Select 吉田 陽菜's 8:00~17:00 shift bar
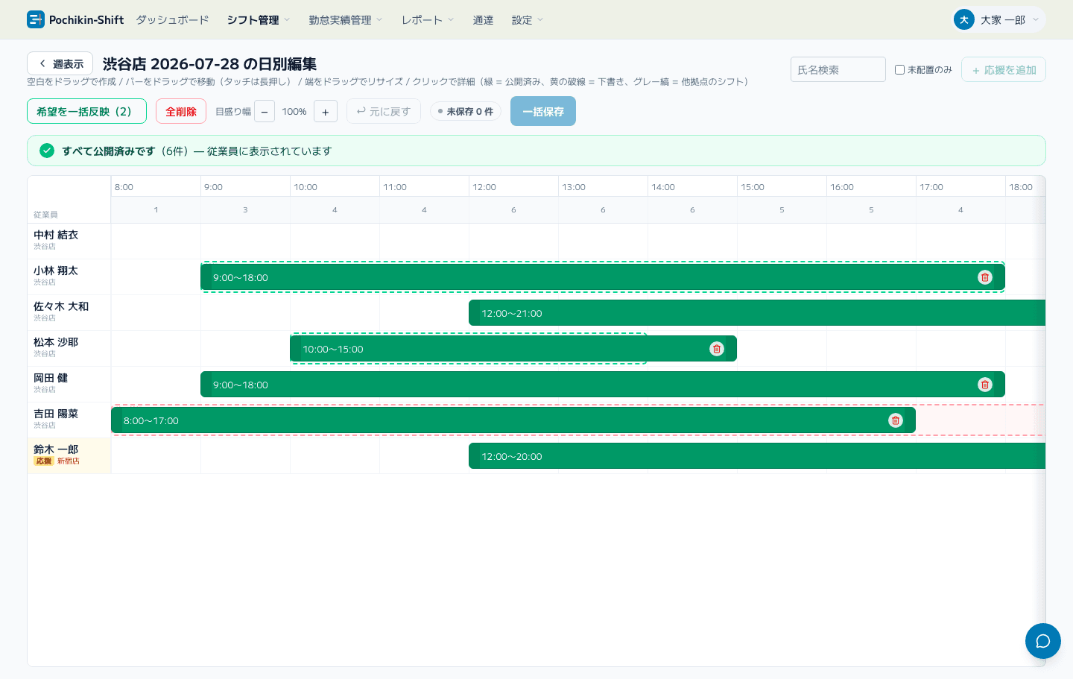Screen dimensions: 1073x679 click(513, 420)
